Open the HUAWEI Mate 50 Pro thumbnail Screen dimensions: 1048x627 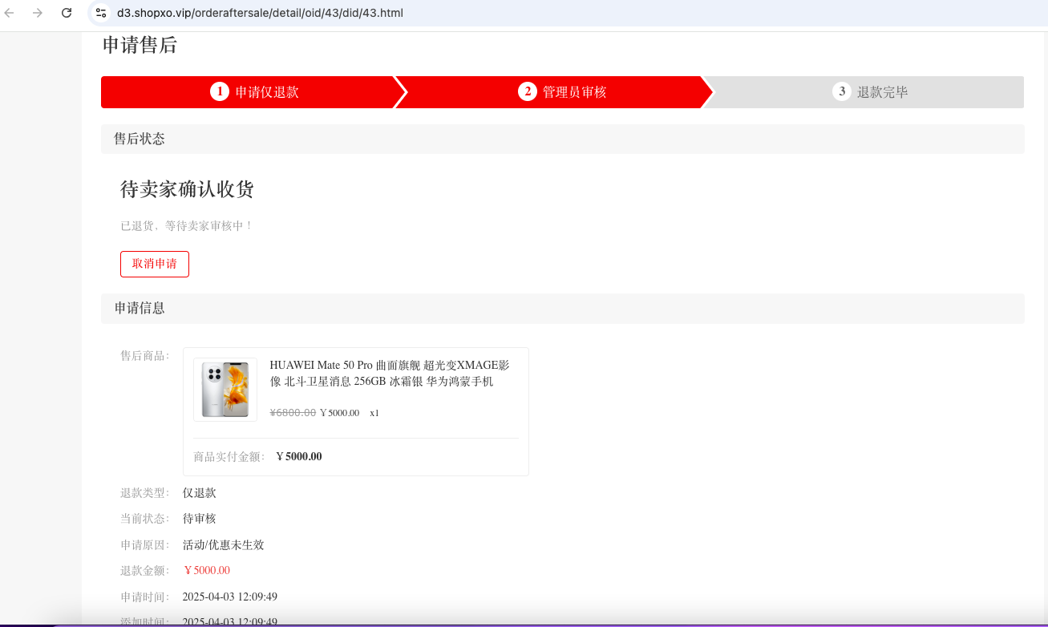(225, 390)
